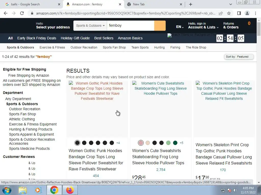Click the browser forward arrow
261x195 pixels.
coord(14,13)
